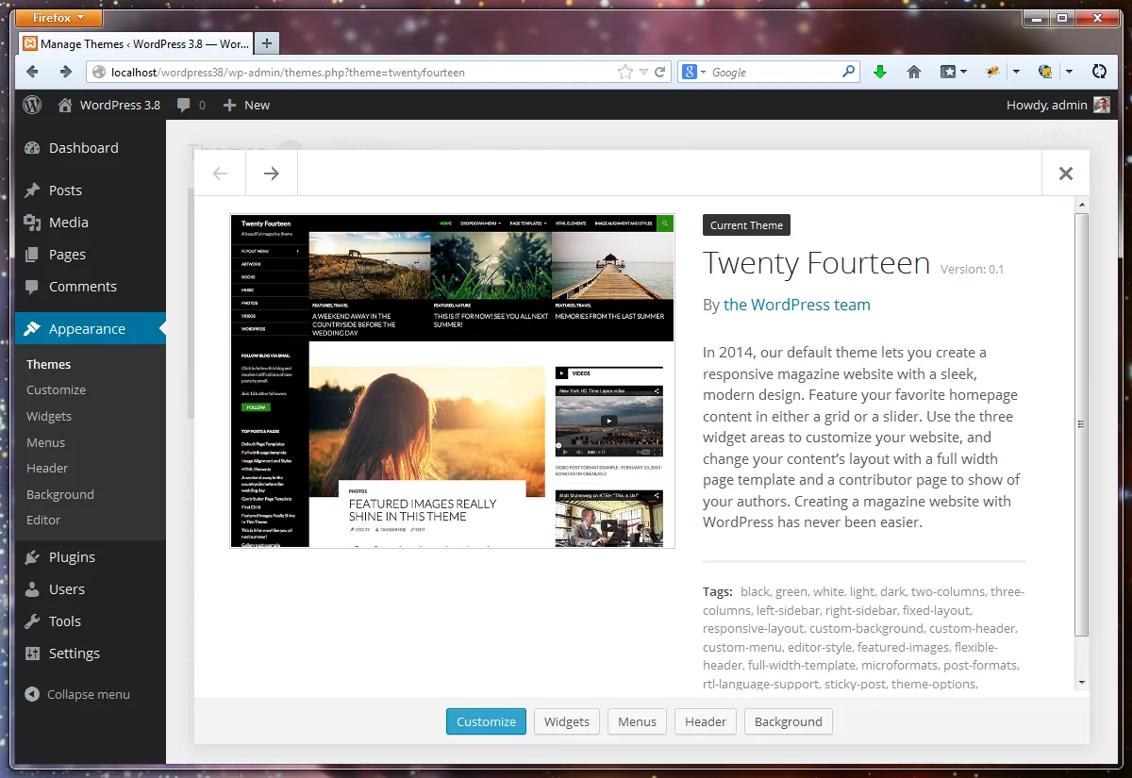Go back in browser history
Screen dimensions: 1132x778
coord(33,72)
